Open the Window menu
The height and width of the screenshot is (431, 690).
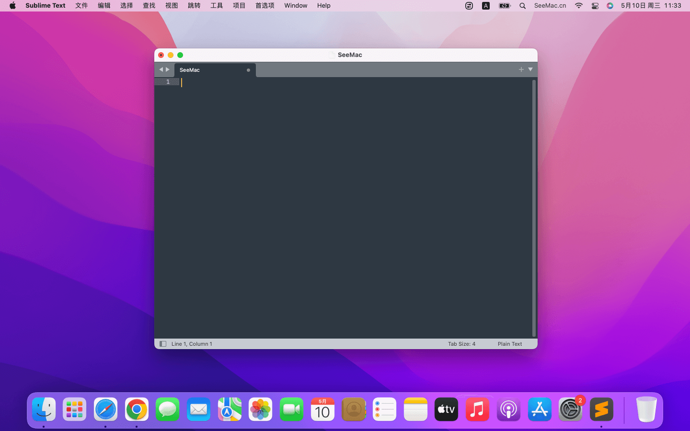coord(296,6)
